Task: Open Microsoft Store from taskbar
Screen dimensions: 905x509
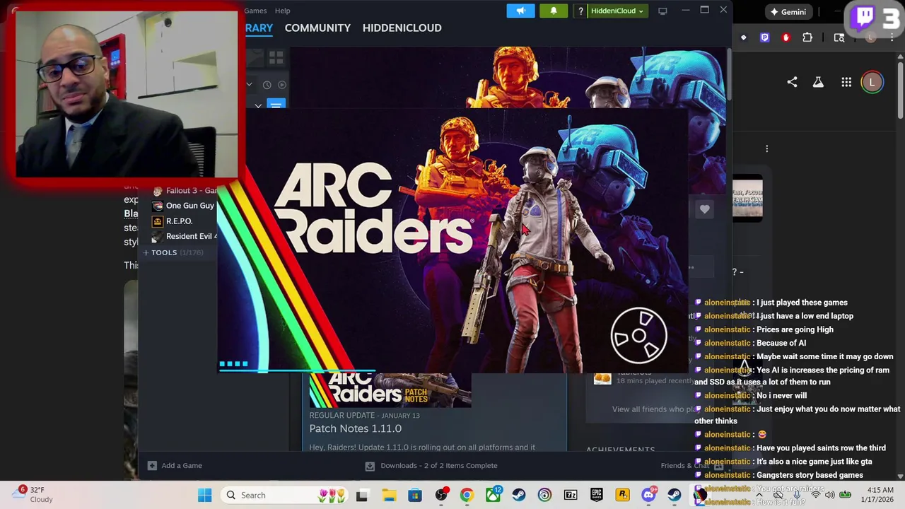Action: (415, 495)
